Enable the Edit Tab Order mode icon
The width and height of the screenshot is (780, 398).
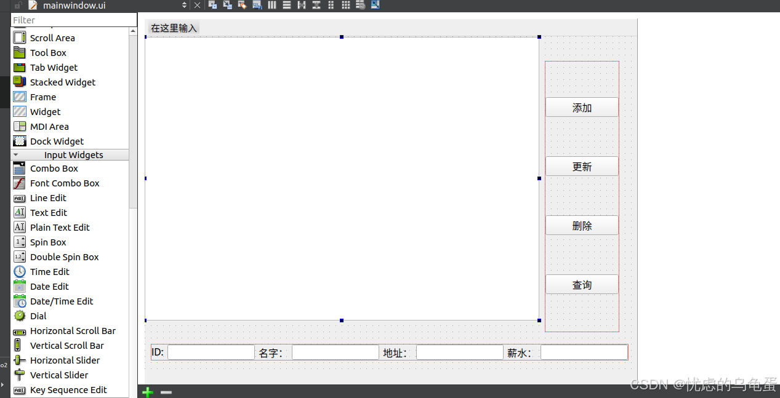[257, 5]
